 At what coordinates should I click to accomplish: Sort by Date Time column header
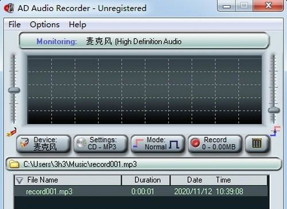pyautogui.click(x=219, y=180)
